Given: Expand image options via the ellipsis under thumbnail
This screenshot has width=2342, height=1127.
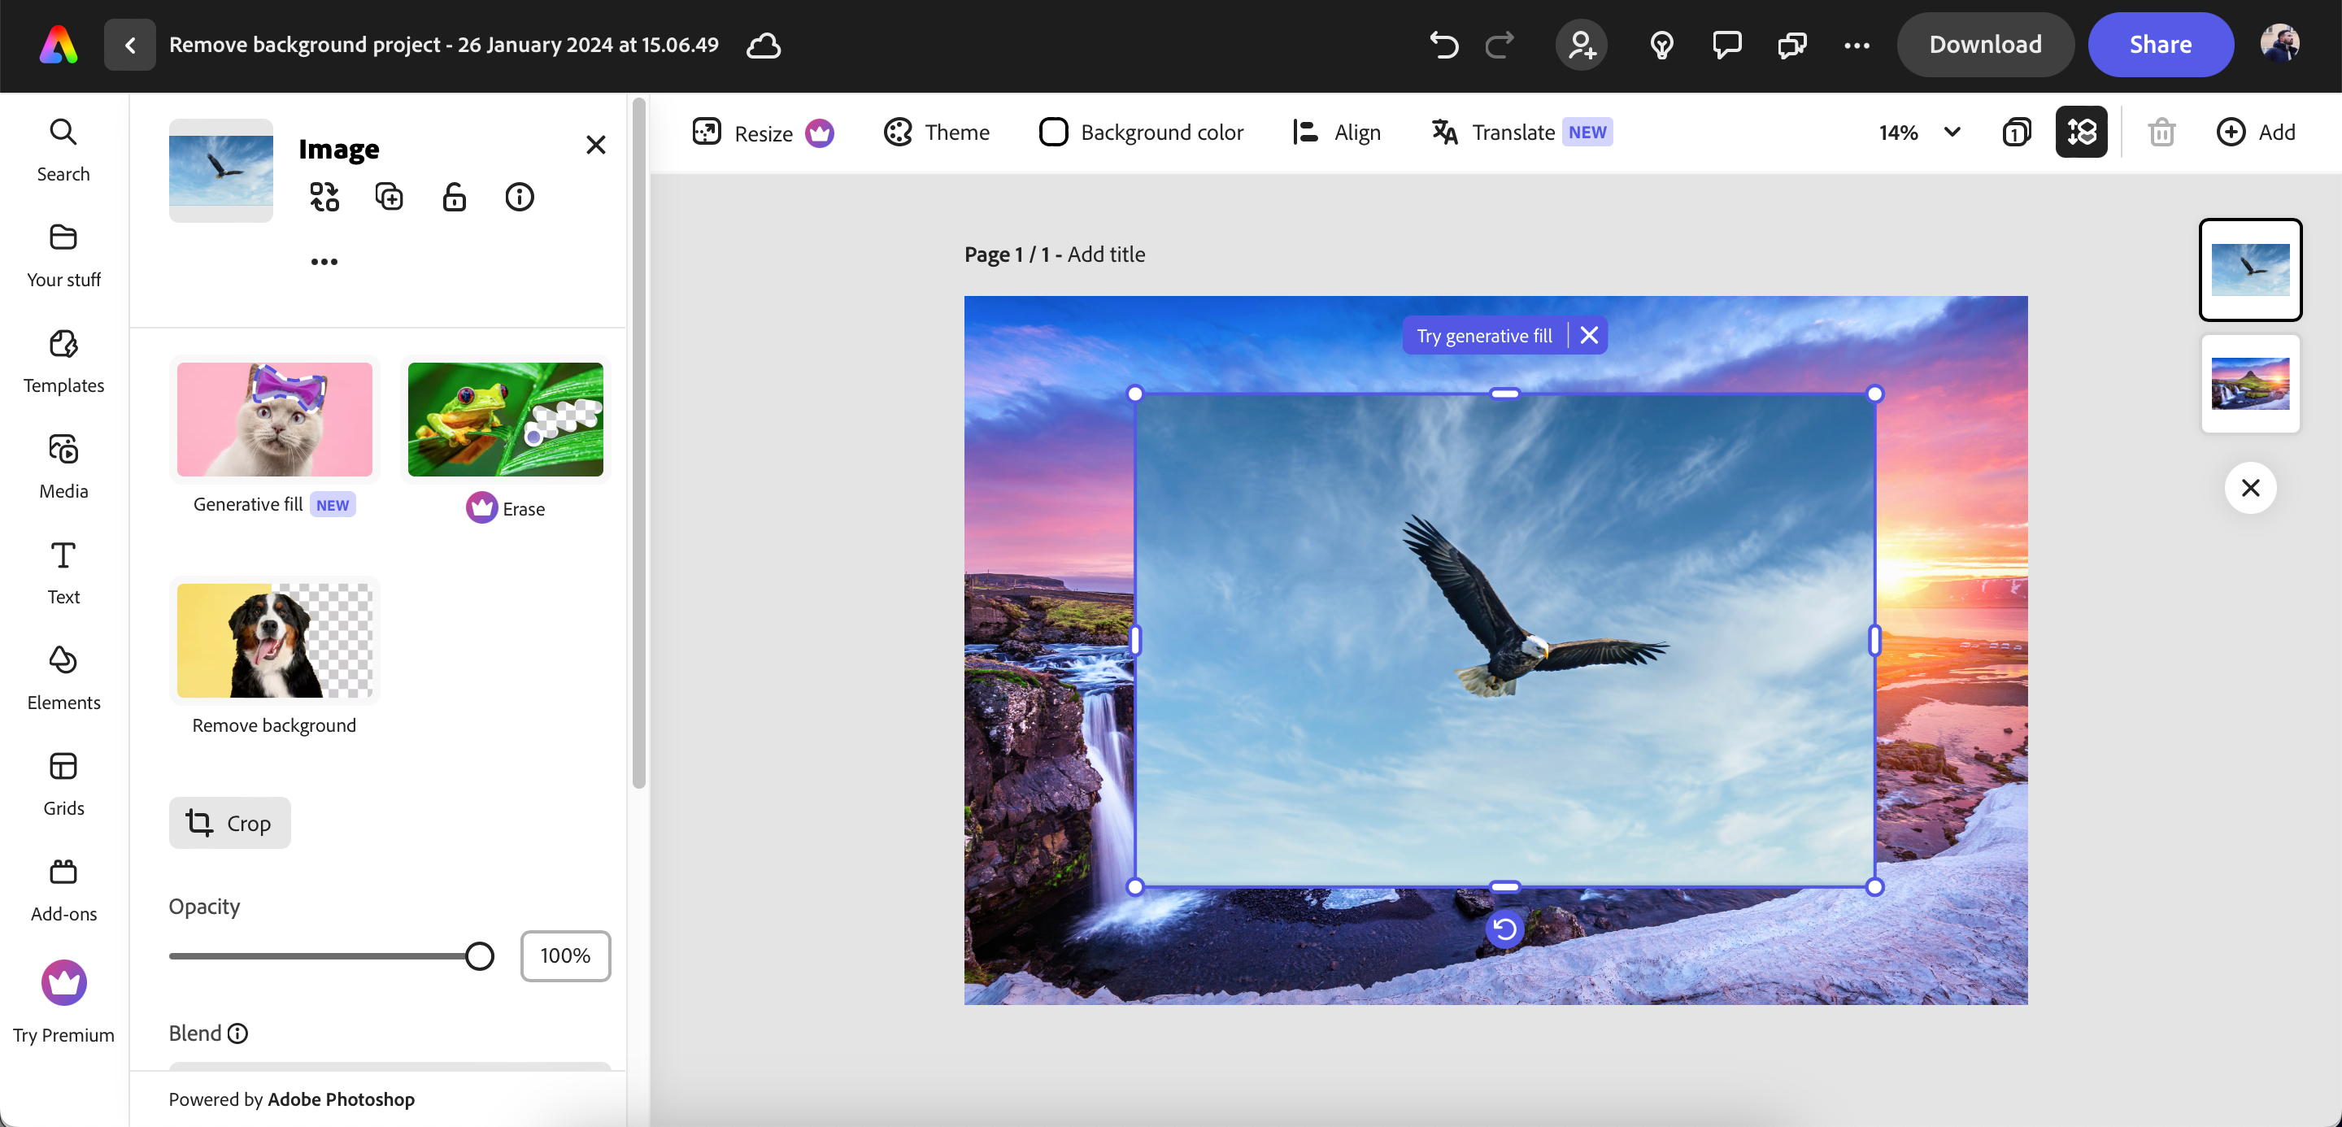Looking at the screenshot, I should [x=324, y=261].
